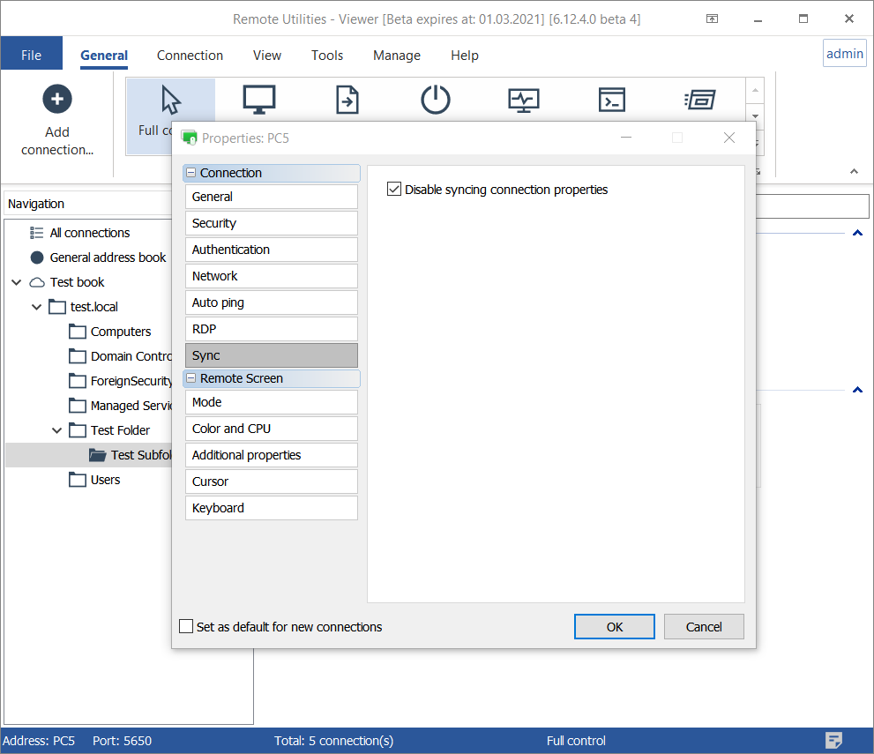The width and height of the screenshot is (874, 754).
Task: Collapse the test.local tree node
Action: (x=37, y=307)
